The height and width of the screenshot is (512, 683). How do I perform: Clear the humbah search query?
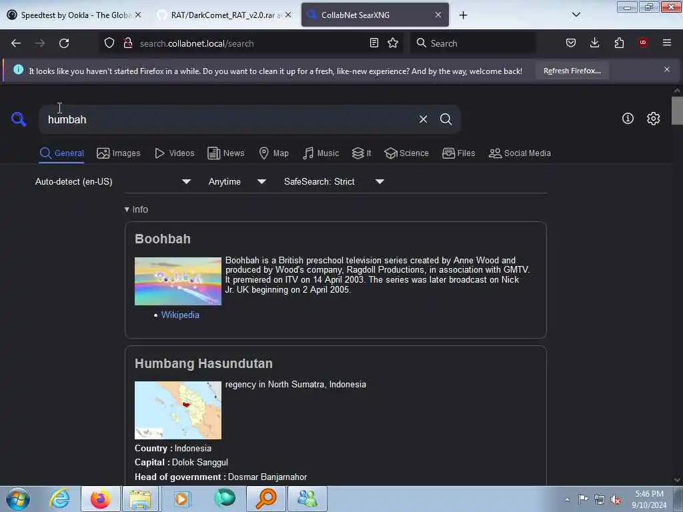coord(423,119)
